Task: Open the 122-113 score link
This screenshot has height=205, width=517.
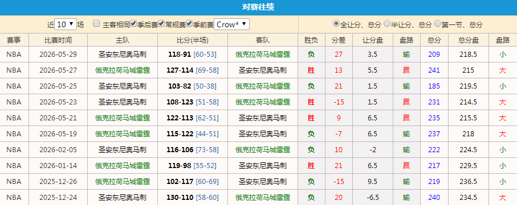Action: pos(180,118)
